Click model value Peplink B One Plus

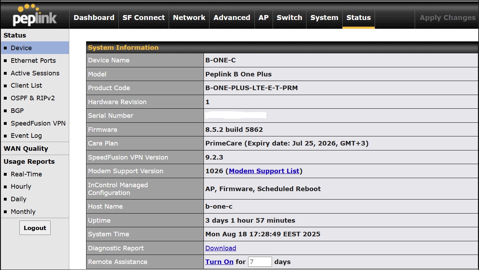238,74
